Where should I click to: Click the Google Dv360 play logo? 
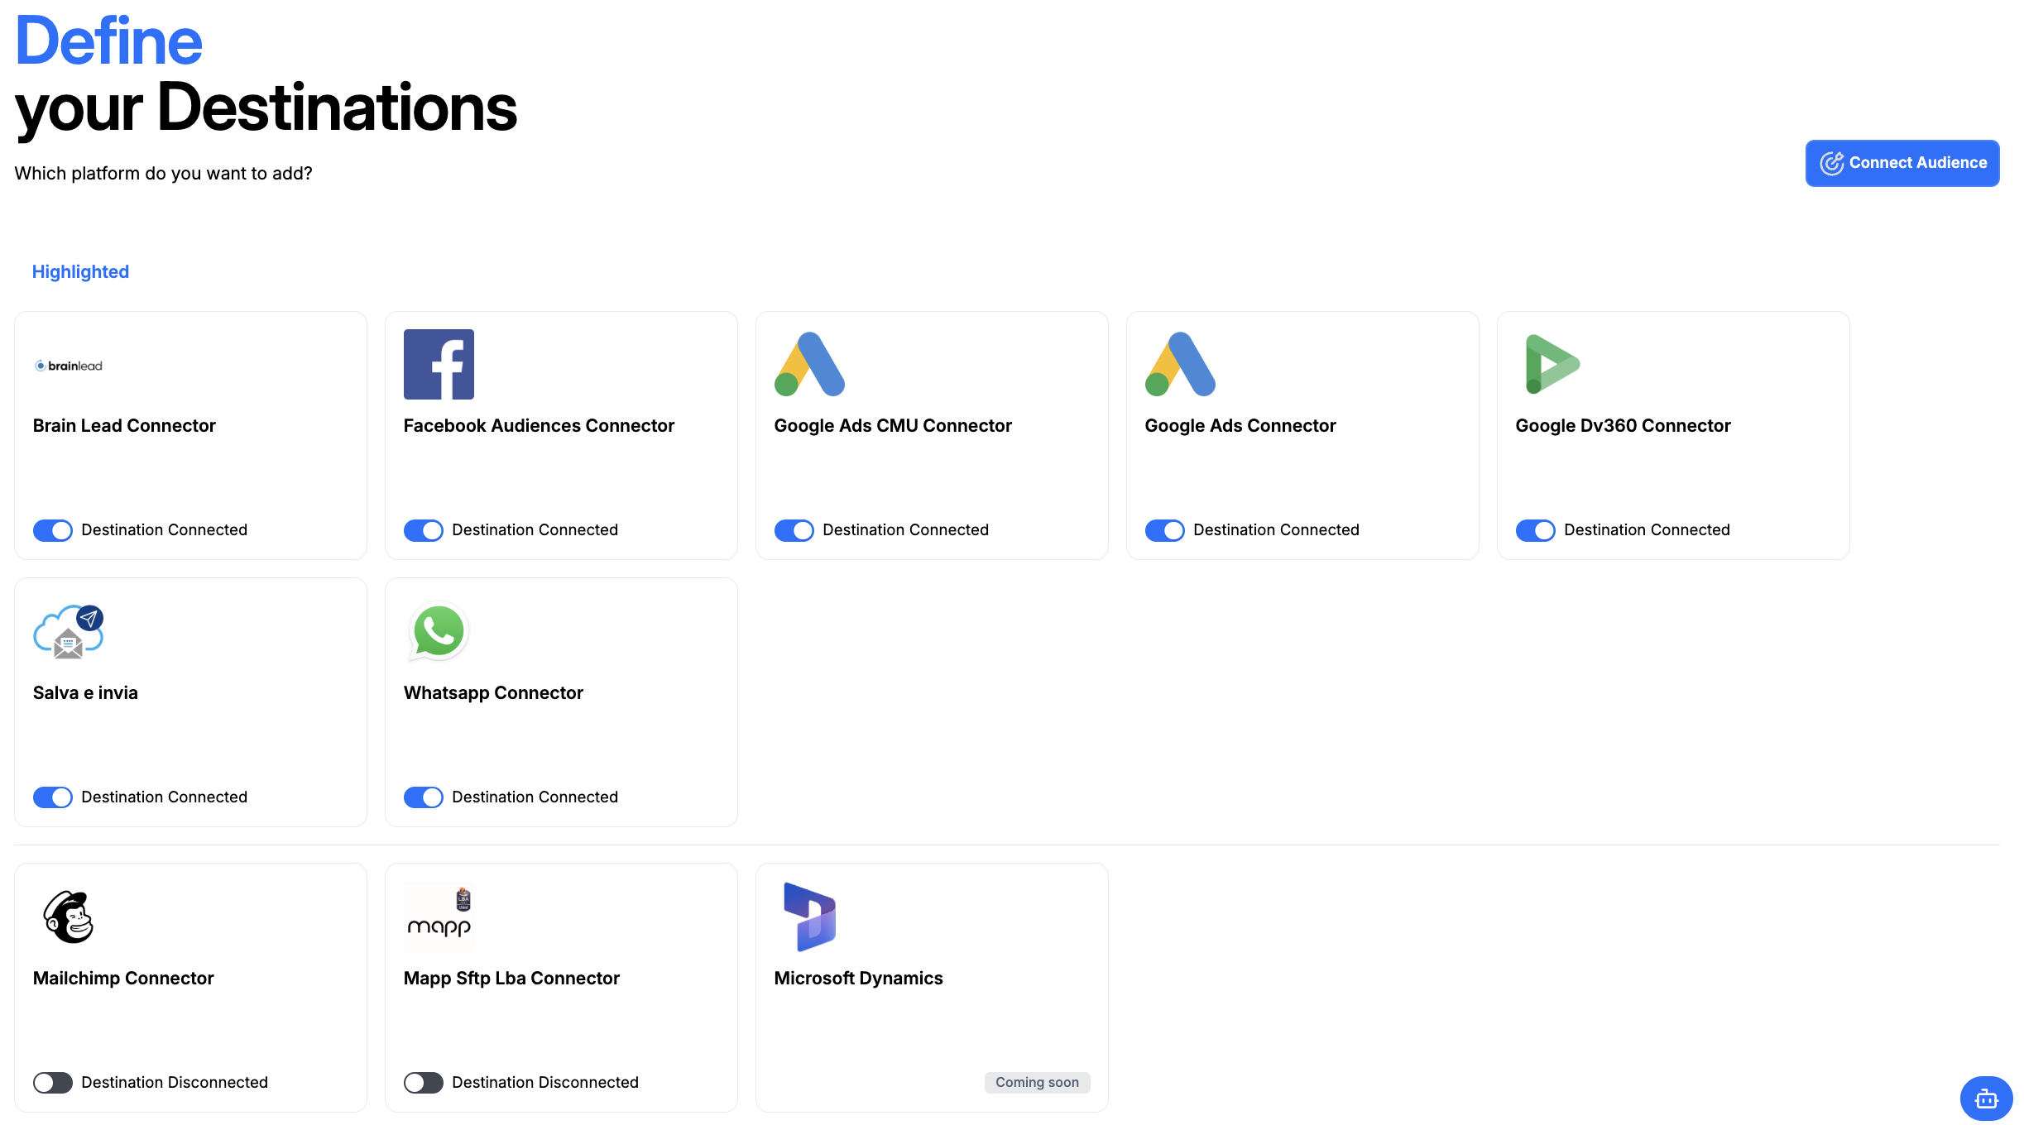(1552, 364)
